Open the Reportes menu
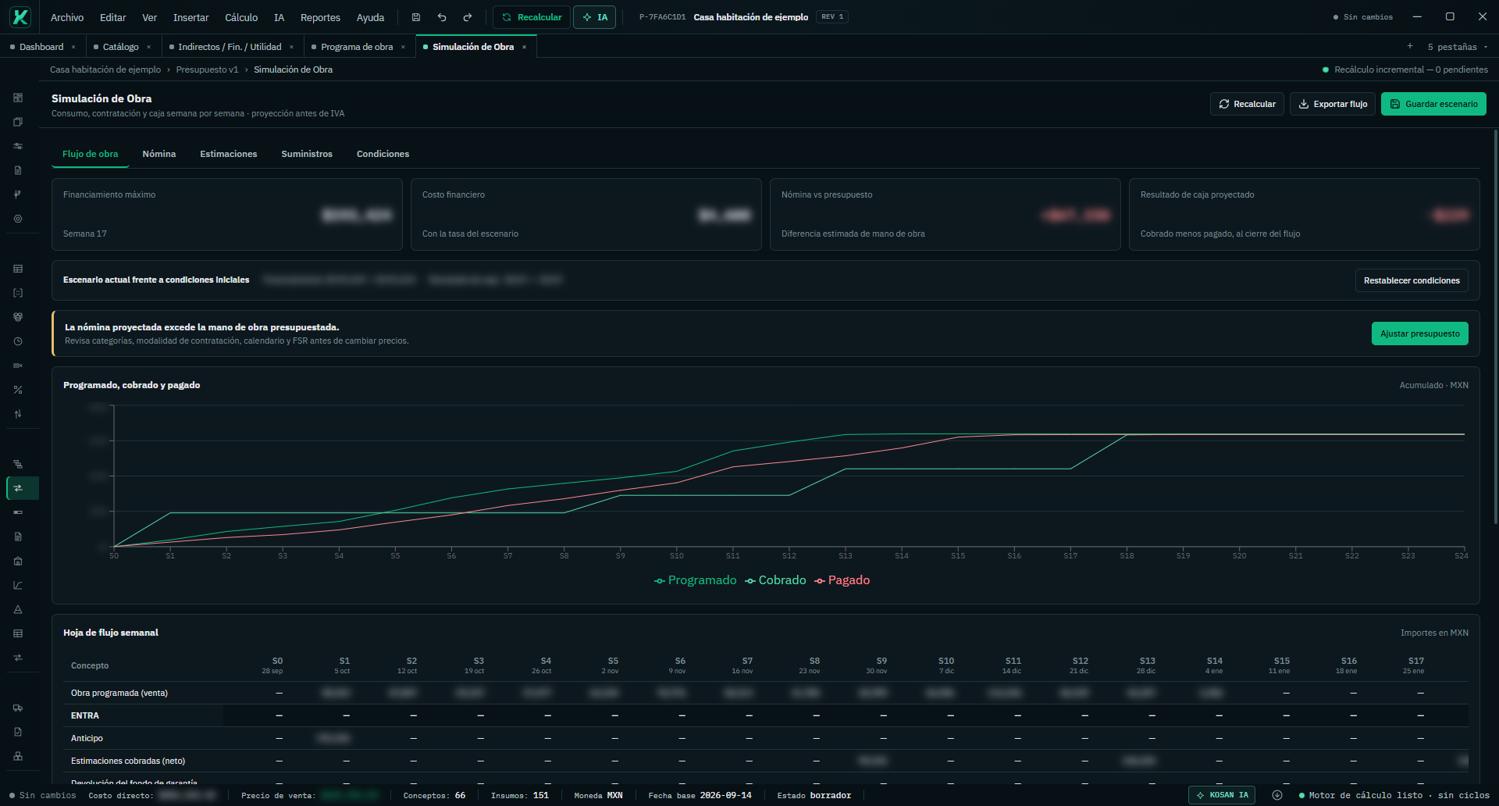The image size is (1499, 806). 320,17
